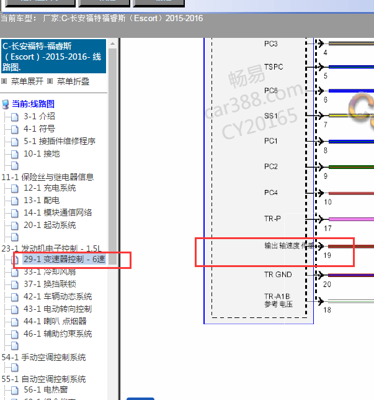Click the pink wire at pin 17
374x400 pixels.
(351, 219)
